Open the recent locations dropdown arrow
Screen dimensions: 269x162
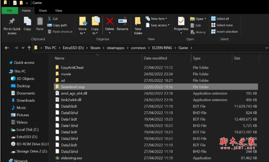click(x=23, y=48)
